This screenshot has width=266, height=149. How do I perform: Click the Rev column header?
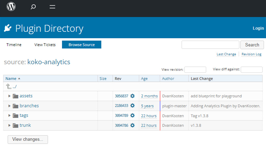point(118,78)
